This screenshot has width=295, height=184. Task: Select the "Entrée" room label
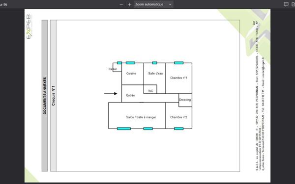coord(130,95)
